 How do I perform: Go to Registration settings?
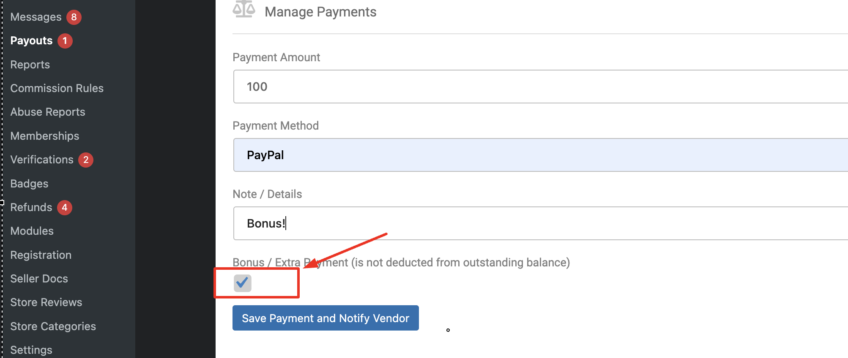[41, 255]
